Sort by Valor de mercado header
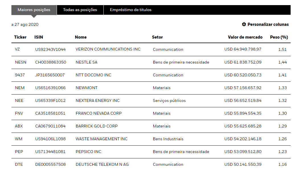 (245, 37)
